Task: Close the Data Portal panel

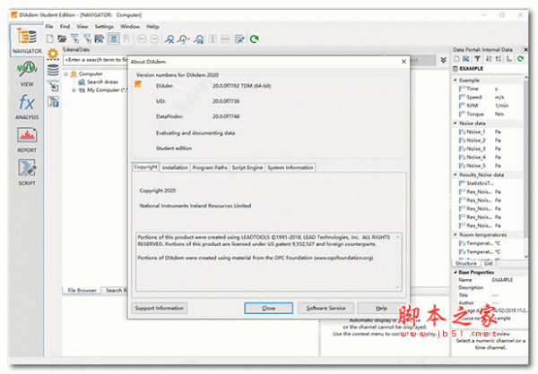Action: click(525, 49)
